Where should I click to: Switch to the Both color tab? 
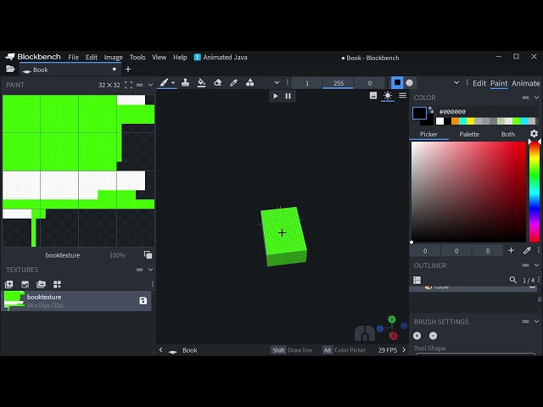coord(508,134)
